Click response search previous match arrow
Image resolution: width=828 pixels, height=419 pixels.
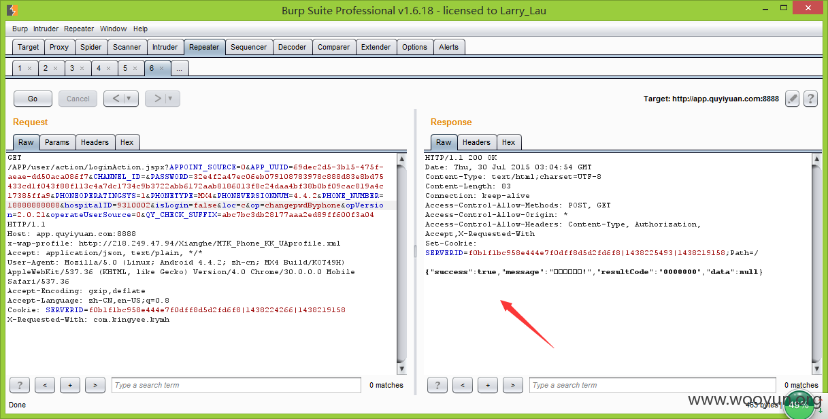pos(462,385)
